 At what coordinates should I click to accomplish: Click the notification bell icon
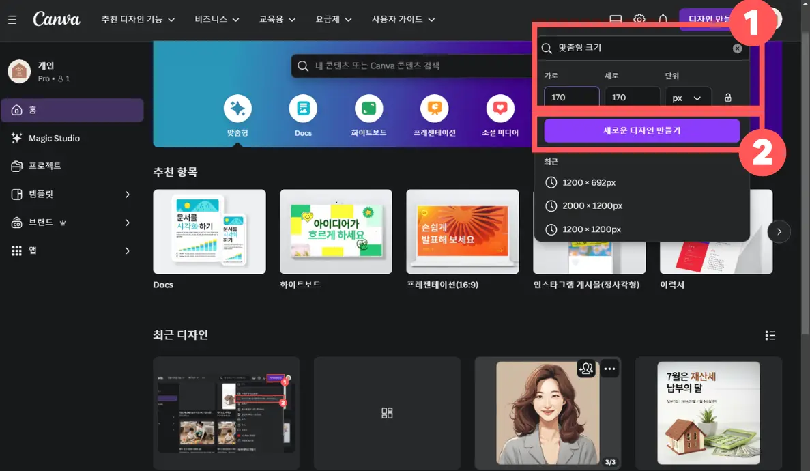663,20
